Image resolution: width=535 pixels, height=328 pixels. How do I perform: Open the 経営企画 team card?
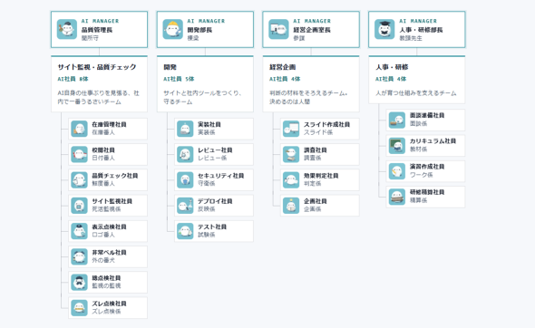pos(311,84)
